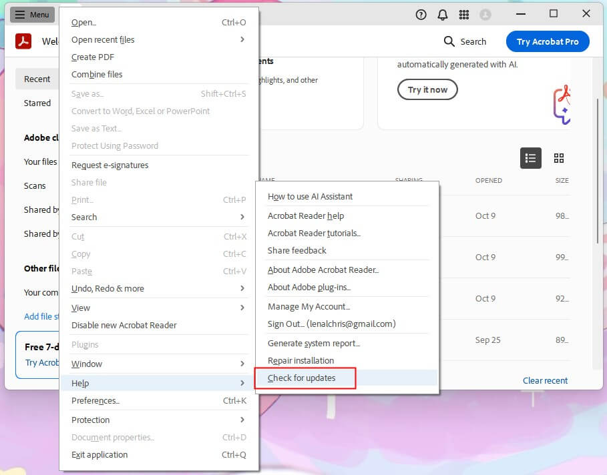607x475 pixels.
Task: Select the Recent sidebar tab
Action: tap(37, 79)
